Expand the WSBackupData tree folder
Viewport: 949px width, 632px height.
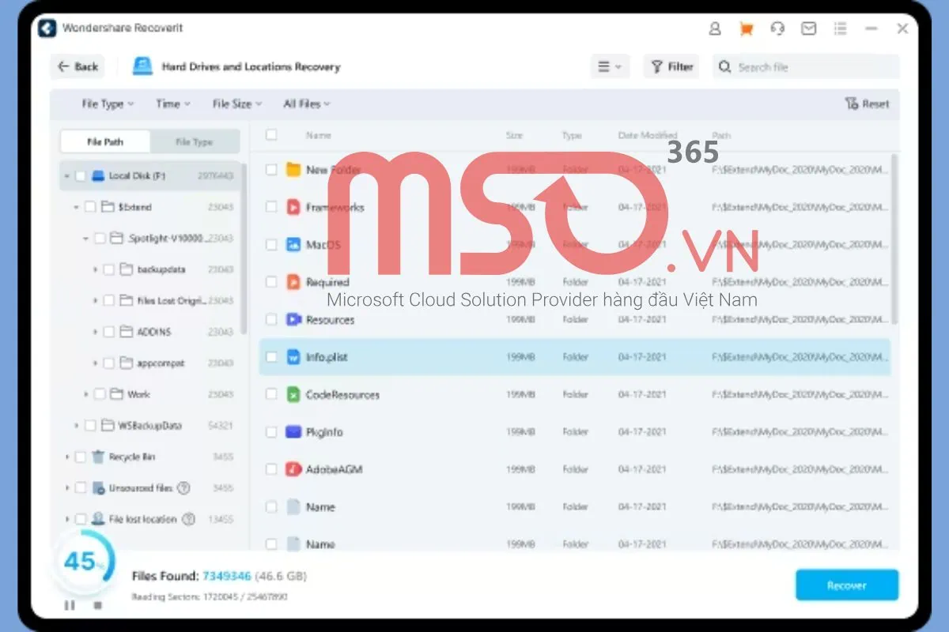tap(77, 426)
